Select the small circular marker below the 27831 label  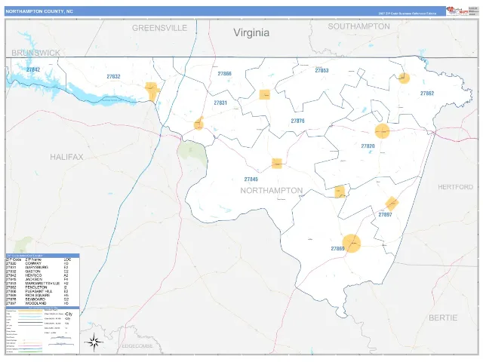[x=198, y=124]
